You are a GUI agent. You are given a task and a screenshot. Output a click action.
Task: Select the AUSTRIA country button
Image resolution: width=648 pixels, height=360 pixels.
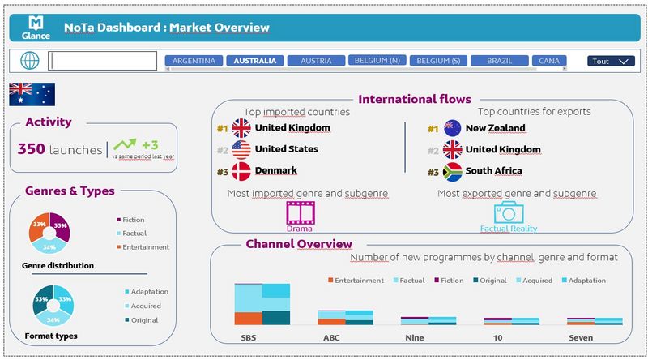[x=316, y=61]
